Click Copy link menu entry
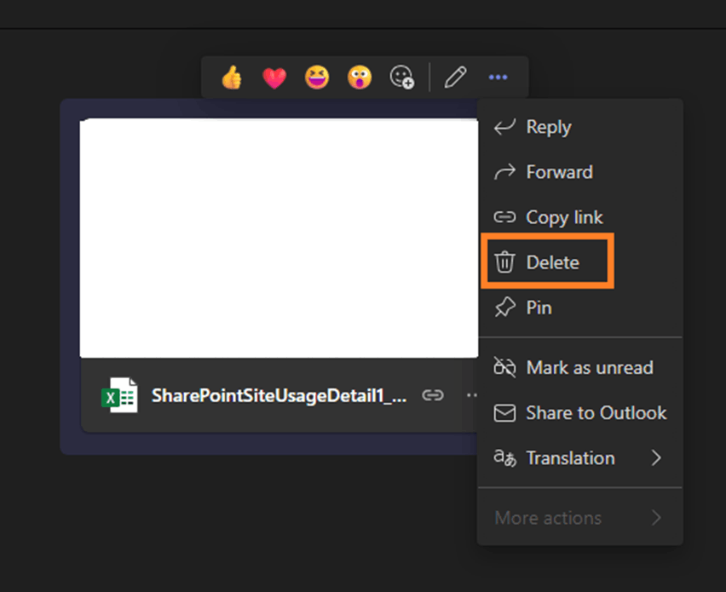This screenshot has height=592, width=726. (x=579, y=217)
